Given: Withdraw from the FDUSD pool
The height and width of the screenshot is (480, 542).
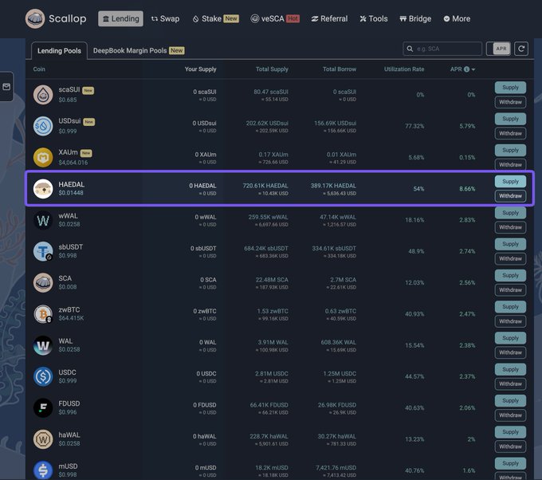Looking at the screenshot, I should pos(510,415).
